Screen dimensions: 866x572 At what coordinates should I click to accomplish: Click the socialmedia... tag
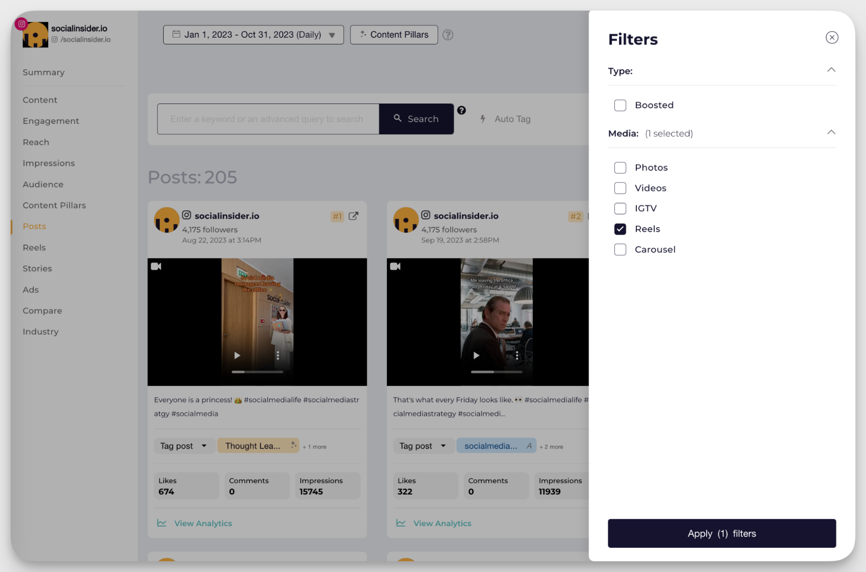point(496,446)
